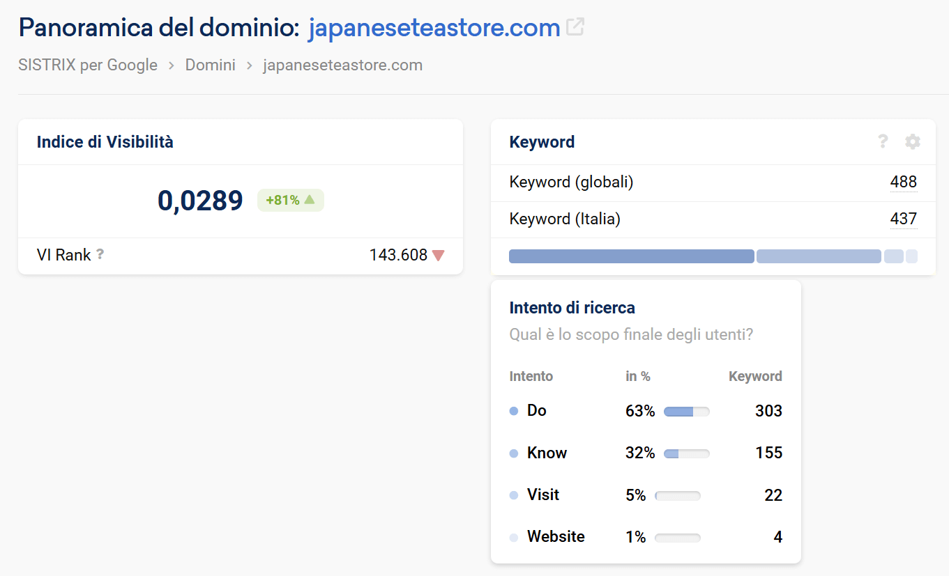Select japaneseteastore.com breadcrumb item

(x=342, y=65)
